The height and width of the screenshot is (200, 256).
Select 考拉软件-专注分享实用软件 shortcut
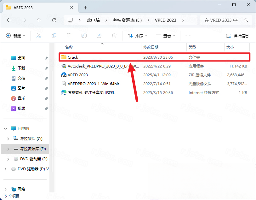tap(154, 92)
